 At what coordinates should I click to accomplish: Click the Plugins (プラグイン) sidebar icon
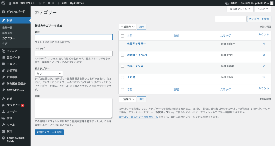point(3,105)
